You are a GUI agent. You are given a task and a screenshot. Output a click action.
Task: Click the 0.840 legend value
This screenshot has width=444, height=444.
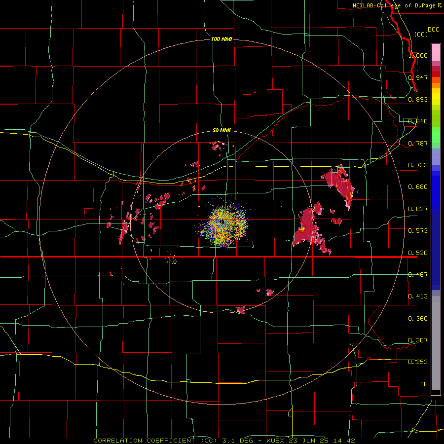418,121
